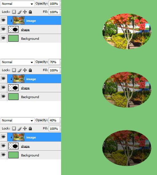The width and height of the screenshot is (157, 175).
Task: Click lock image pixels brush in 40% opacity panel
Action: point(20,129)
